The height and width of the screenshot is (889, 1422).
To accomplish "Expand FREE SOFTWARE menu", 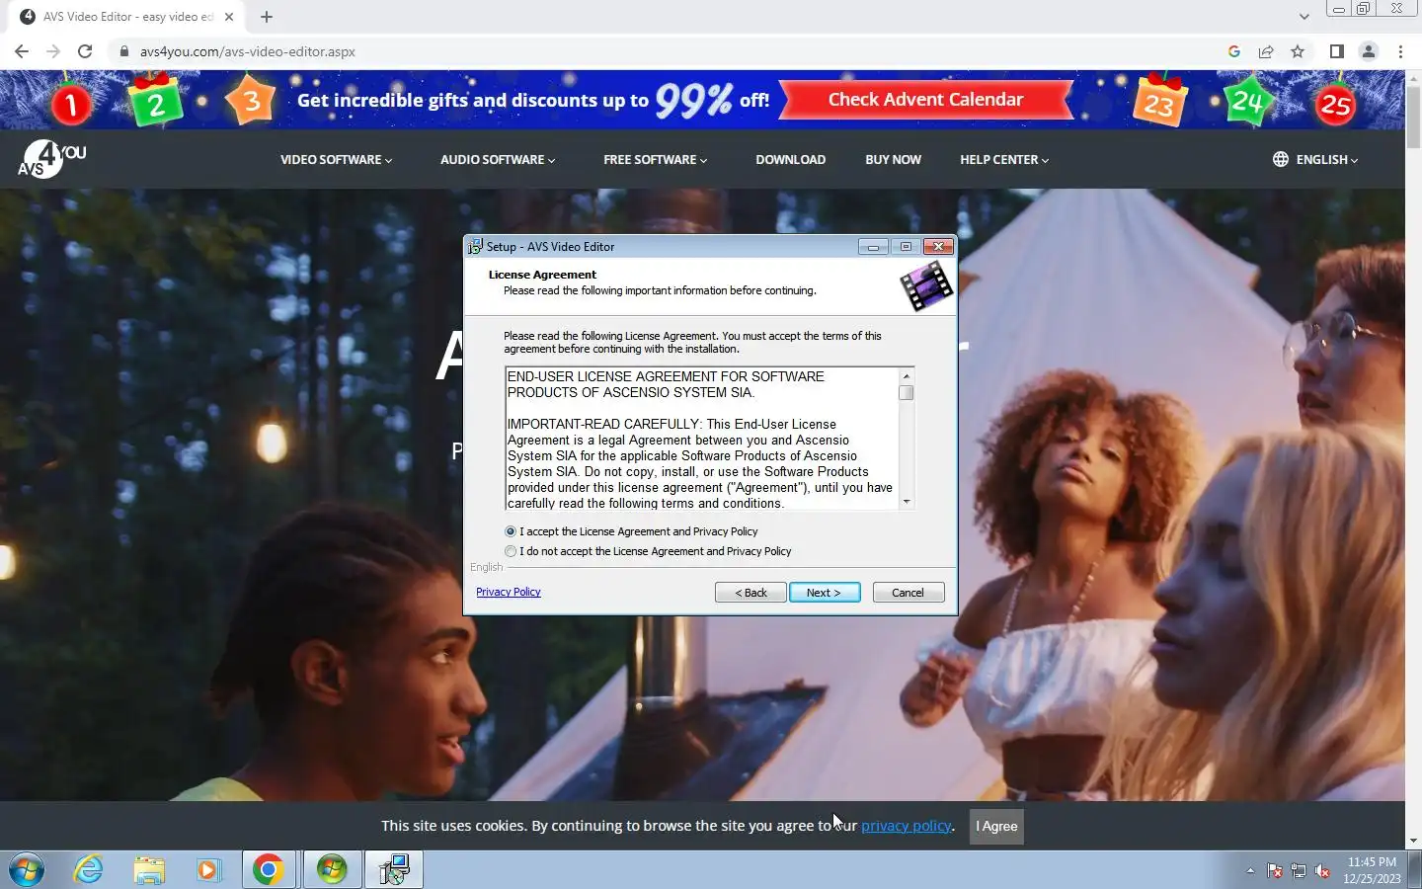I will click(656, 159).
